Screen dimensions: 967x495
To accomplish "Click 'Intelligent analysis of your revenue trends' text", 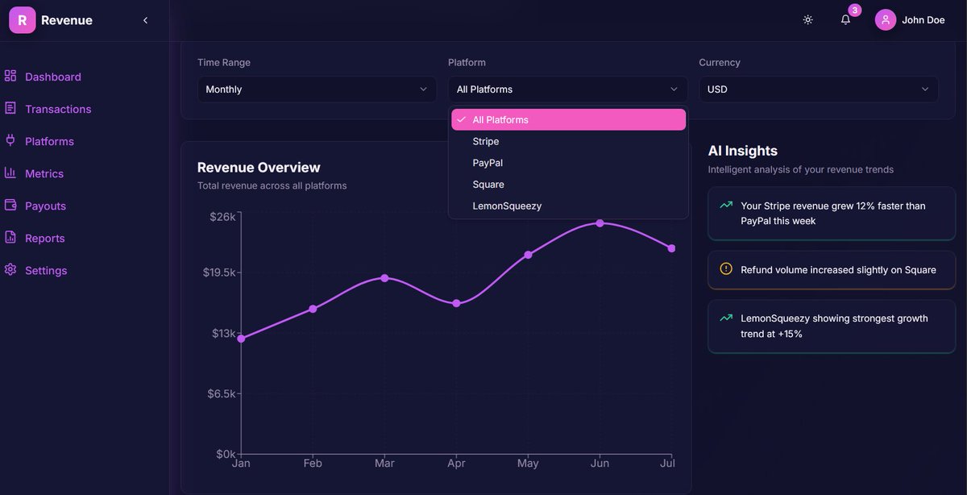I will point(801,169).
